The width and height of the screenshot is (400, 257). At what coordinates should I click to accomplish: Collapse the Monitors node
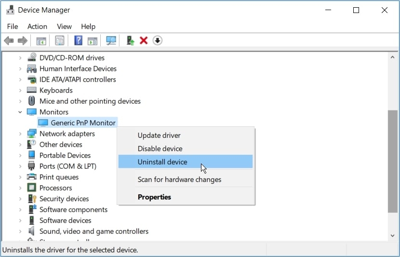pos(20,112)
